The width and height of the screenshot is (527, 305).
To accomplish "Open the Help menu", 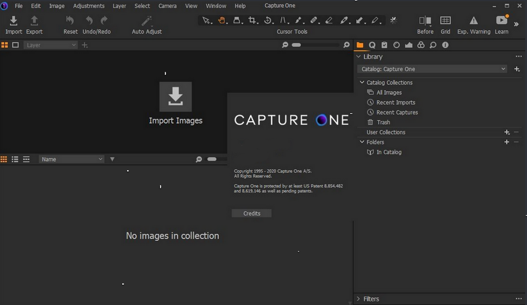I will [x=240, y=6].
